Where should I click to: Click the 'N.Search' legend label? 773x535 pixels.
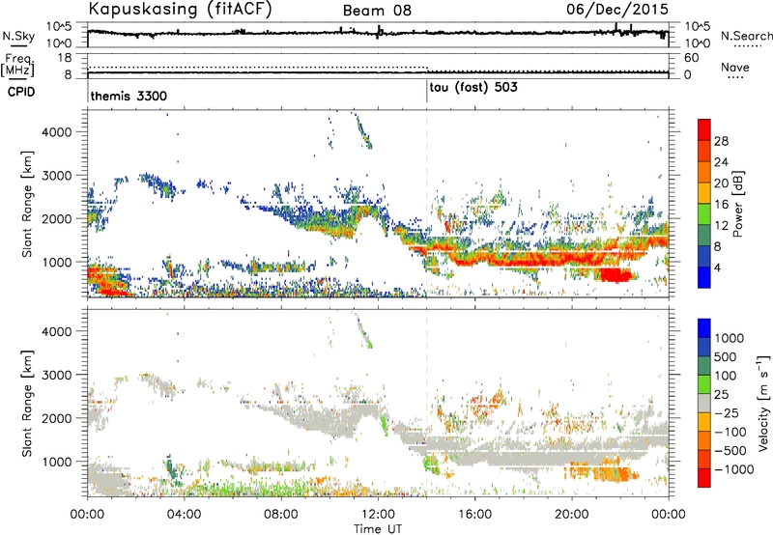(746, 36)
